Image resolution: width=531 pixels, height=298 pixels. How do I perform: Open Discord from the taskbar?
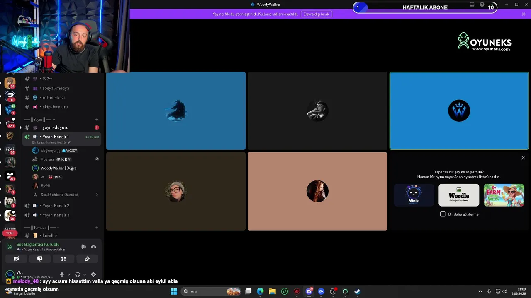point(309,291)
